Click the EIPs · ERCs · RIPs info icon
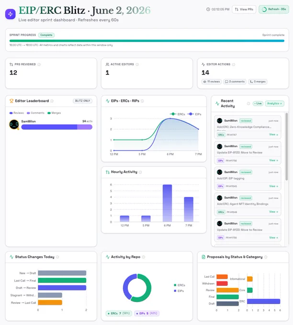This screenshot has width=293, height=325. pos(142,101)
